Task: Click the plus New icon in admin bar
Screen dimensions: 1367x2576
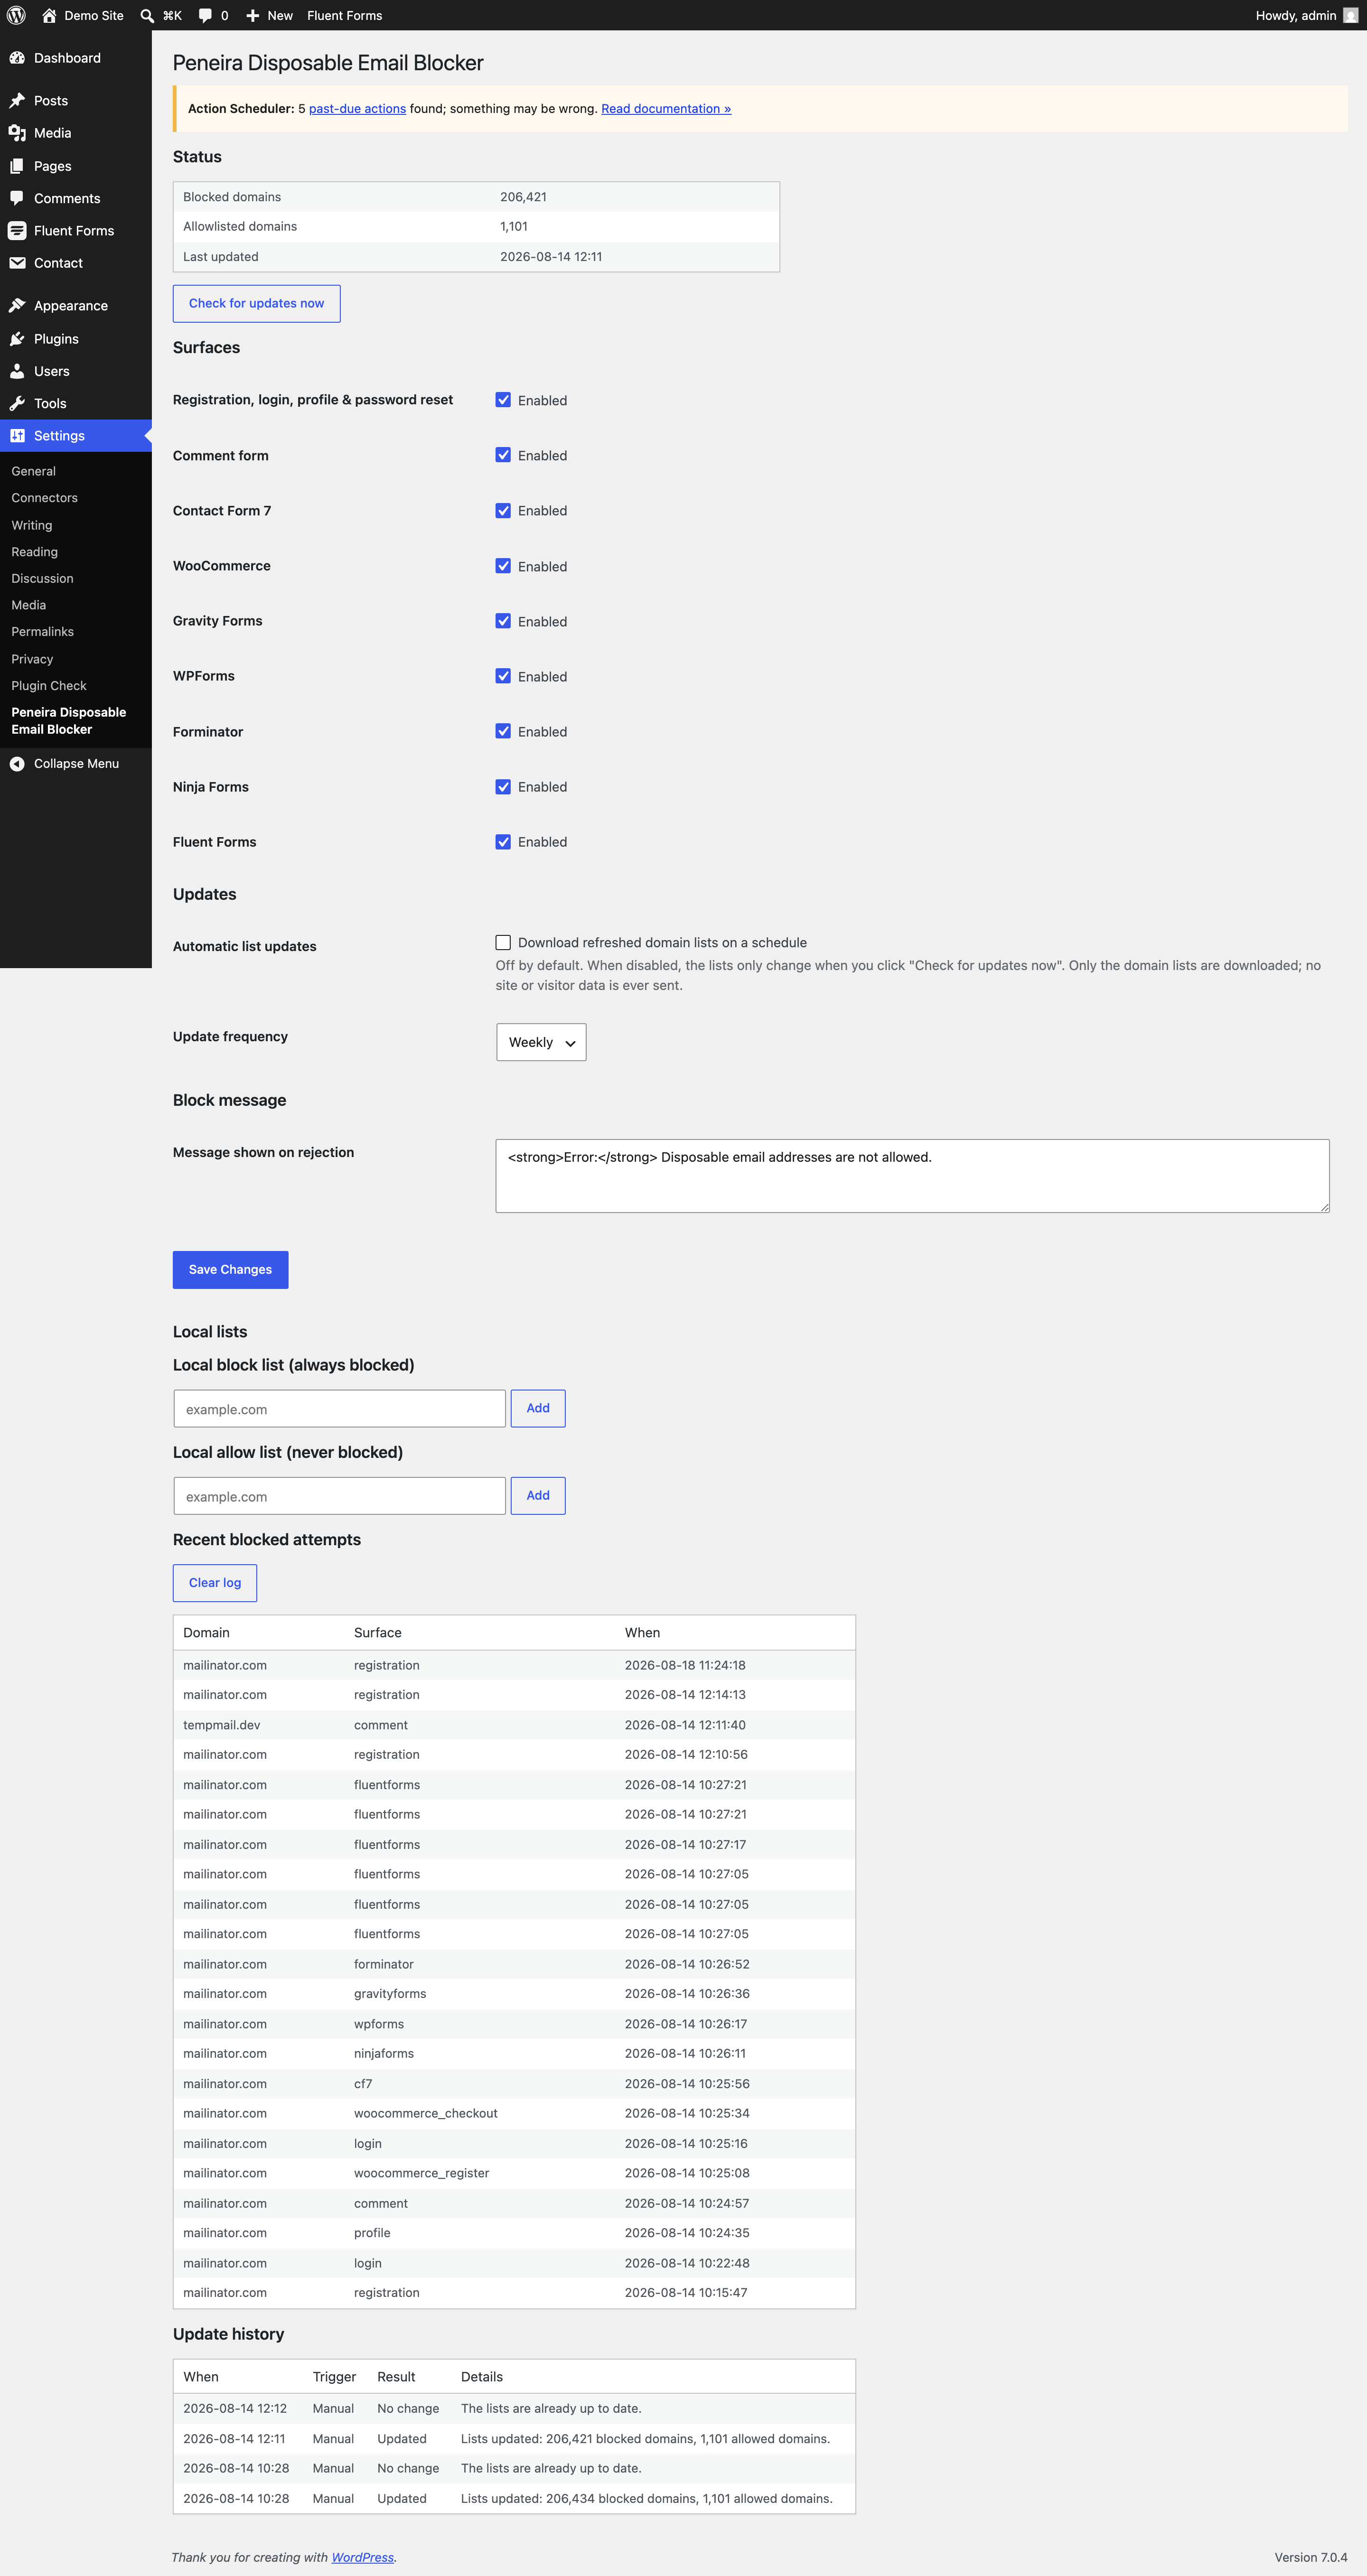Action: (253, 16)
